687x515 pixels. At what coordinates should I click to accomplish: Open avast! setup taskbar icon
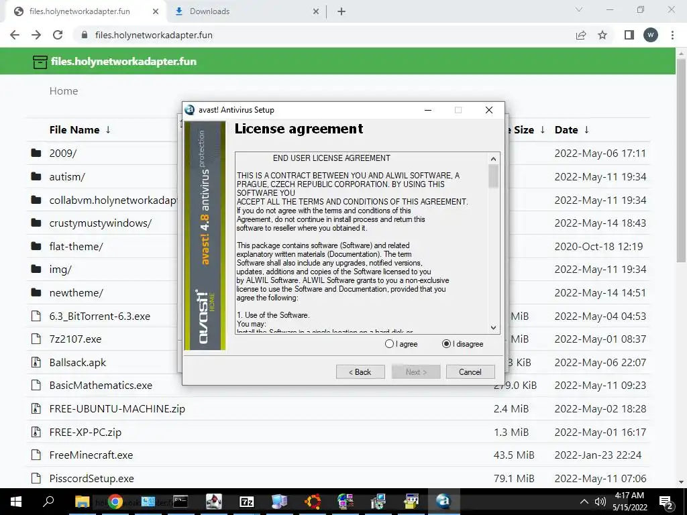443,502
